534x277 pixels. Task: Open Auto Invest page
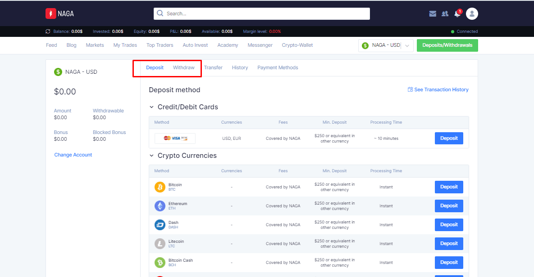195,45
